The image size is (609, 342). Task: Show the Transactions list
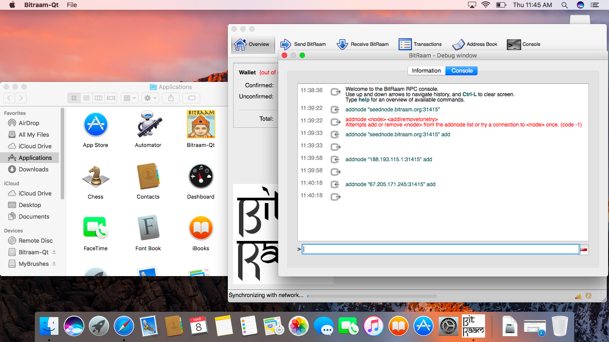420,44
